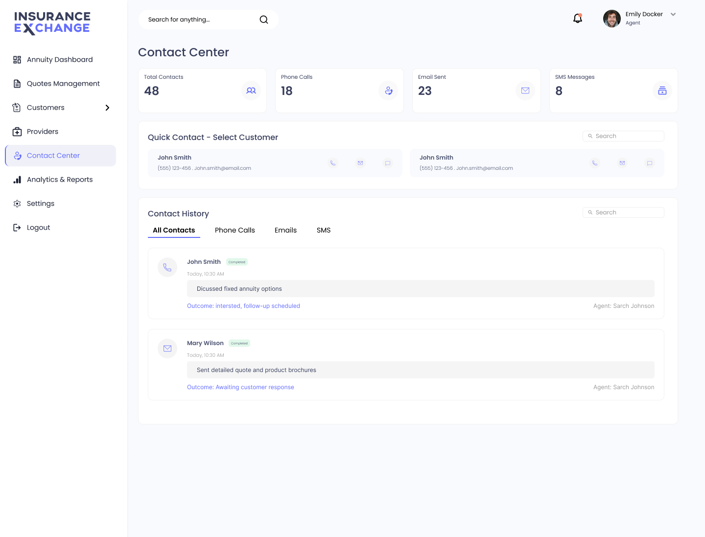Click the Total Contacts people icon
The height and width of the screenshot is (537, 705).
(251, 91)
